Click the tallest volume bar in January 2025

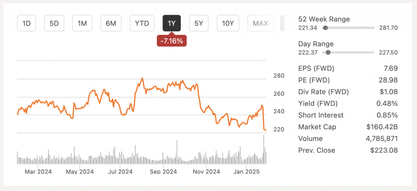point(264,150)
